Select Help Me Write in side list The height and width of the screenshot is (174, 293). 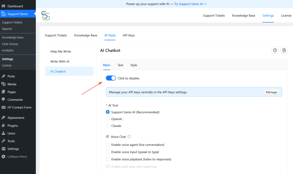(61, 52)
